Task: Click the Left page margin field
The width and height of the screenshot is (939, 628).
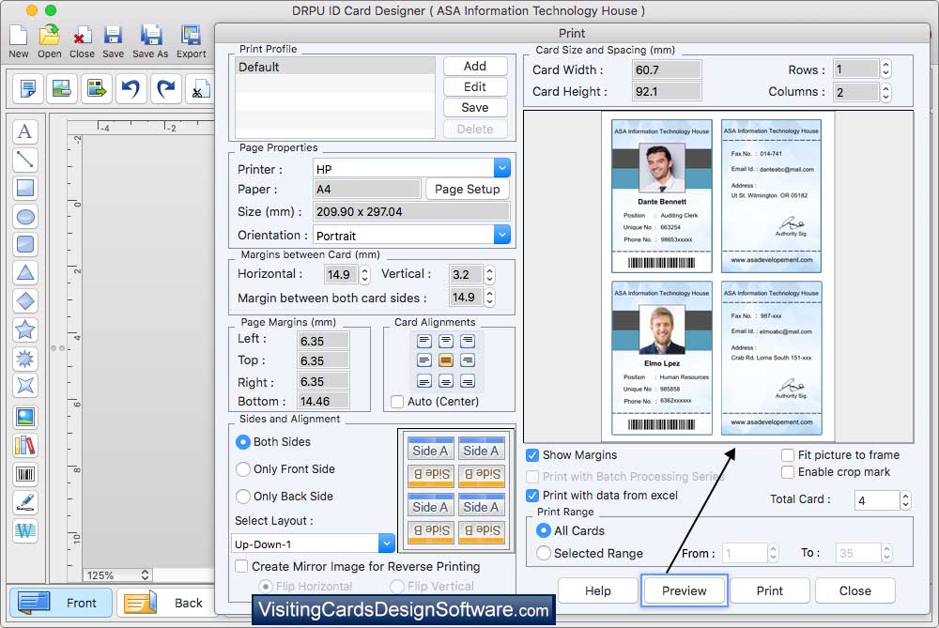Action: pyautogui.click(x=323, y=342)
